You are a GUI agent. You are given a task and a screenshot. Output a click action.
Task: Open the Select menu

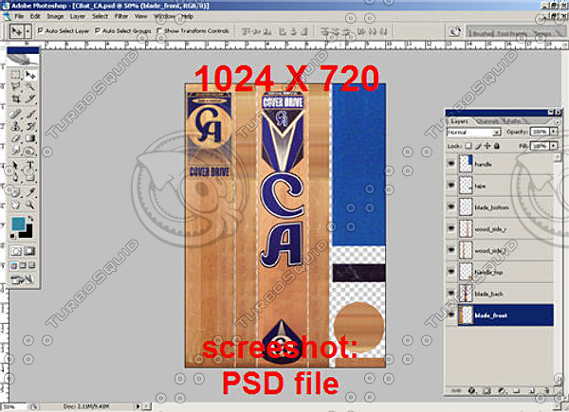pyautogui.click(x=101, y=16)
